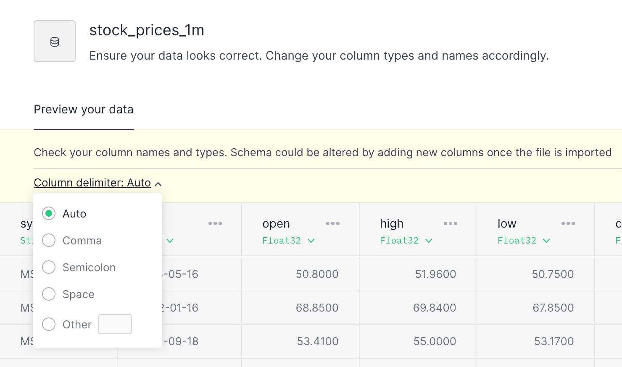Select the 69.8400 cell in high column
This screenshot has height=367, width=622.
[x=434, y=308]
